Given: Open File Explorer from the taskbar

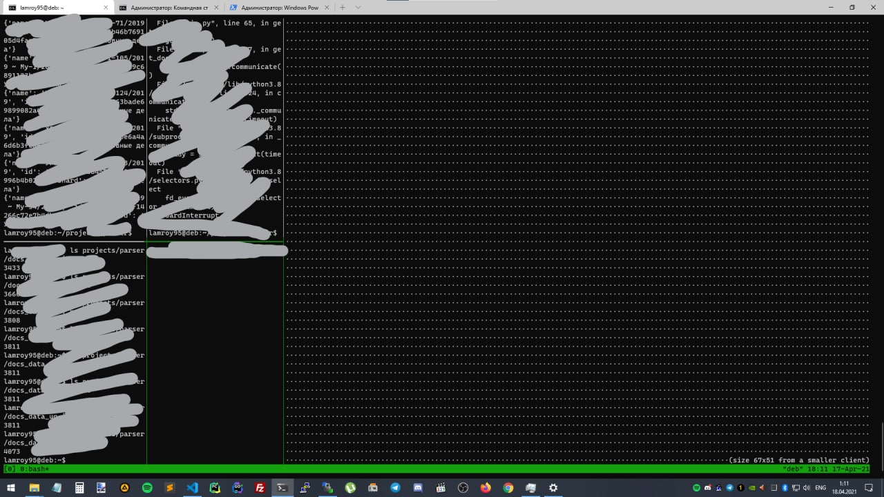Looking at the screenshot, I should click(x=34, y=487).
